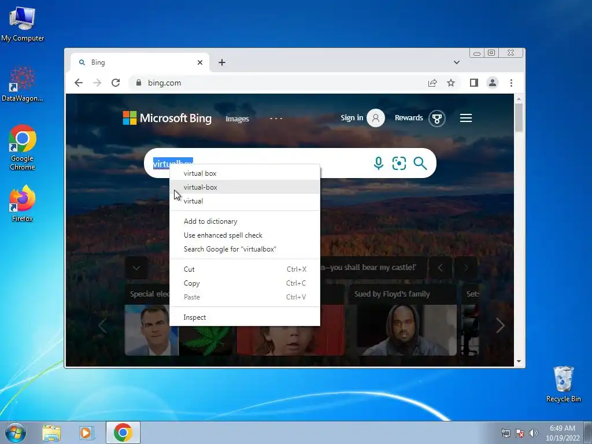Image resolution: width=592 pixels, height=444 pixels.
Task: Close the Bing tab
Action: tap(200, 62)
